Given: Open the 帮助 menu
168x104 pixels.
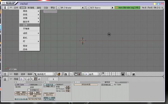Looking at the screenshot, I should pos(53,8).
